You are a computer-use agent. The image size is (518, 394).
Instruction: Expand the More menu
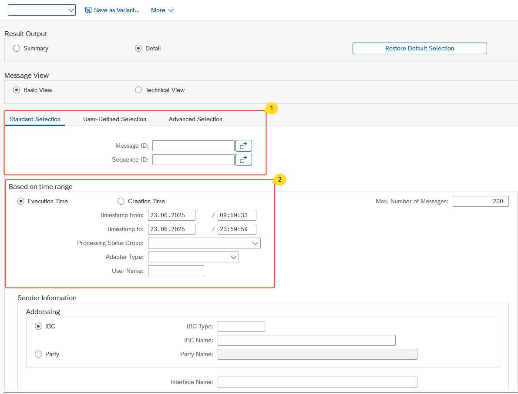162,10
